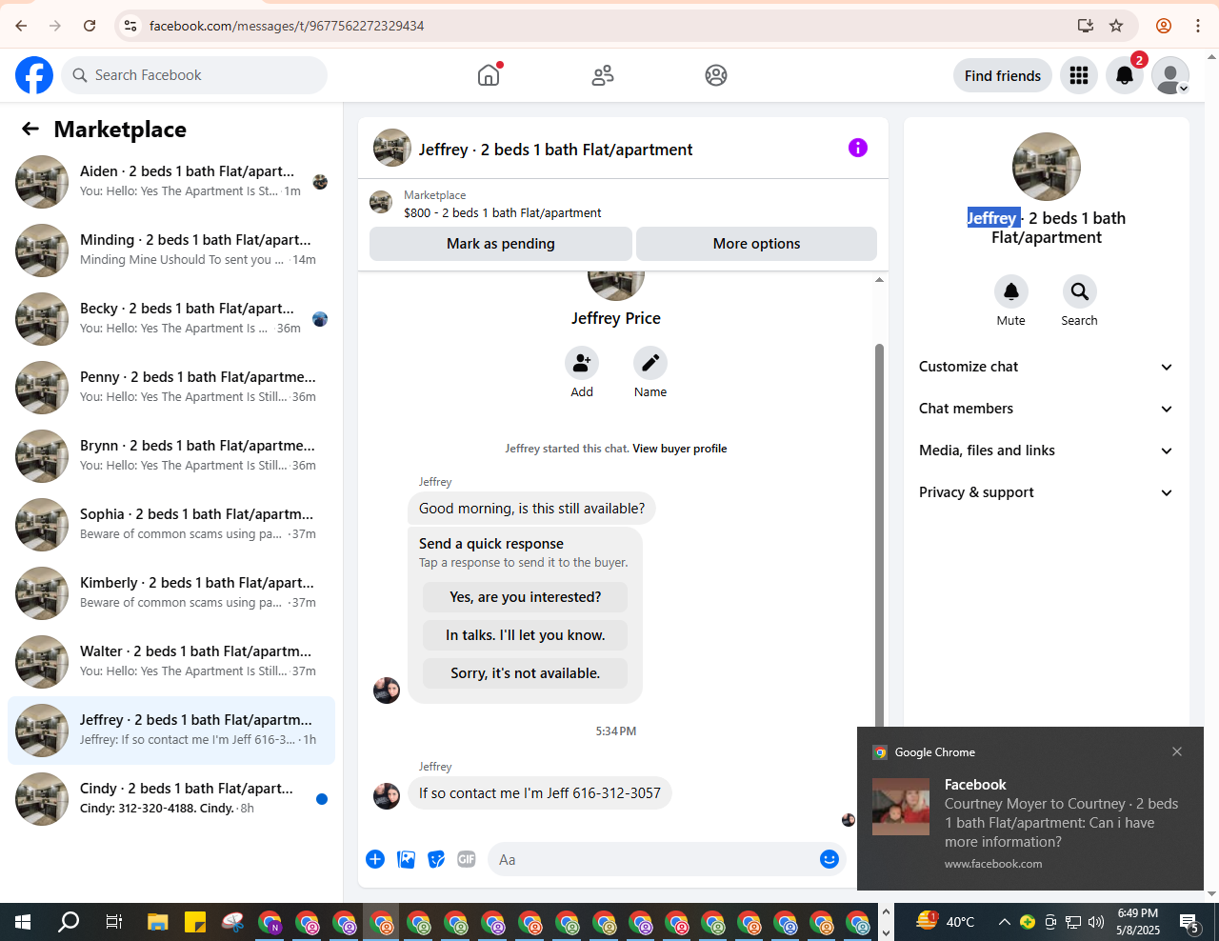This screenshot has height=941, width=1219.
Task: Click the volume icon in system tray
Action: (1096, 922)
